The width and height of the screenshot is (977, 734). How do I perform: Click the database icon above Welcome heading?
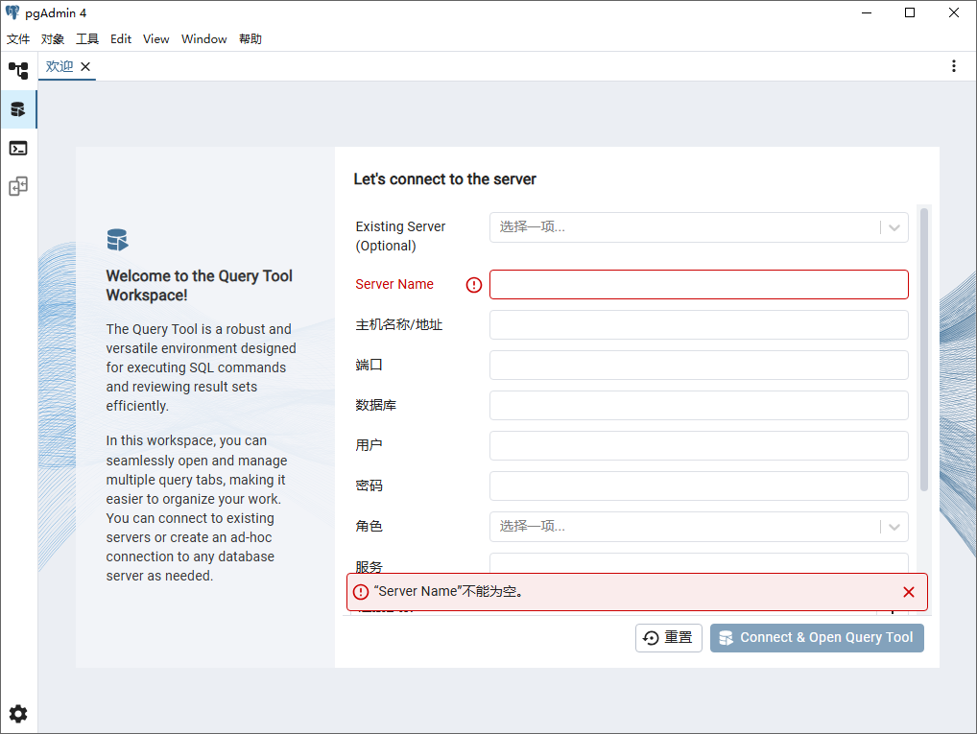[x=117, y=240]
